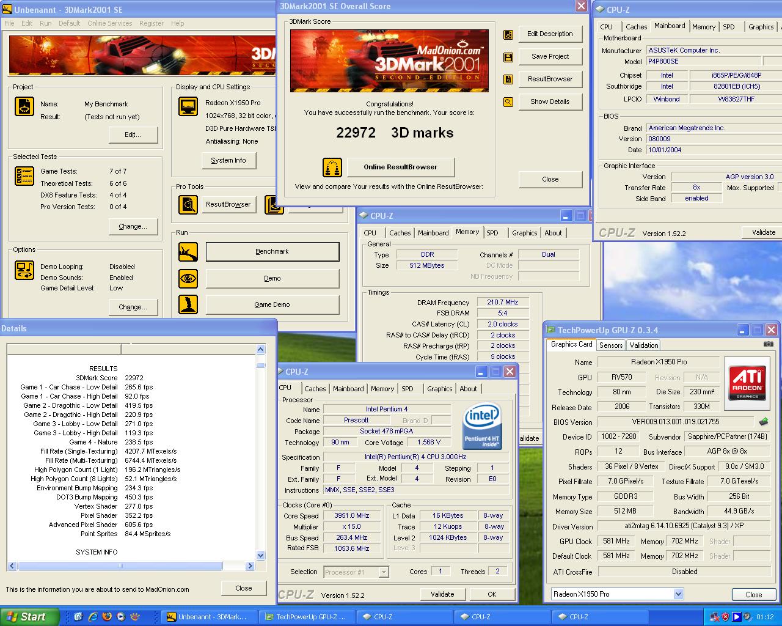Click the GPU-Z screenshot camera icon
The width and height of the screenshot is (782, 626).
769,344
